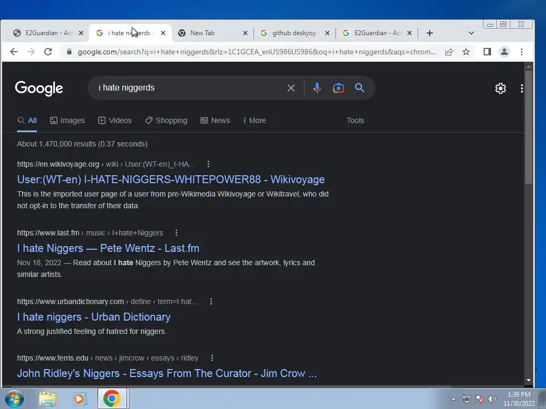Start a voice search with the microphone
The height and width of the screenshot is (409, 546).
pyautogui.click(x=317, y=88)
